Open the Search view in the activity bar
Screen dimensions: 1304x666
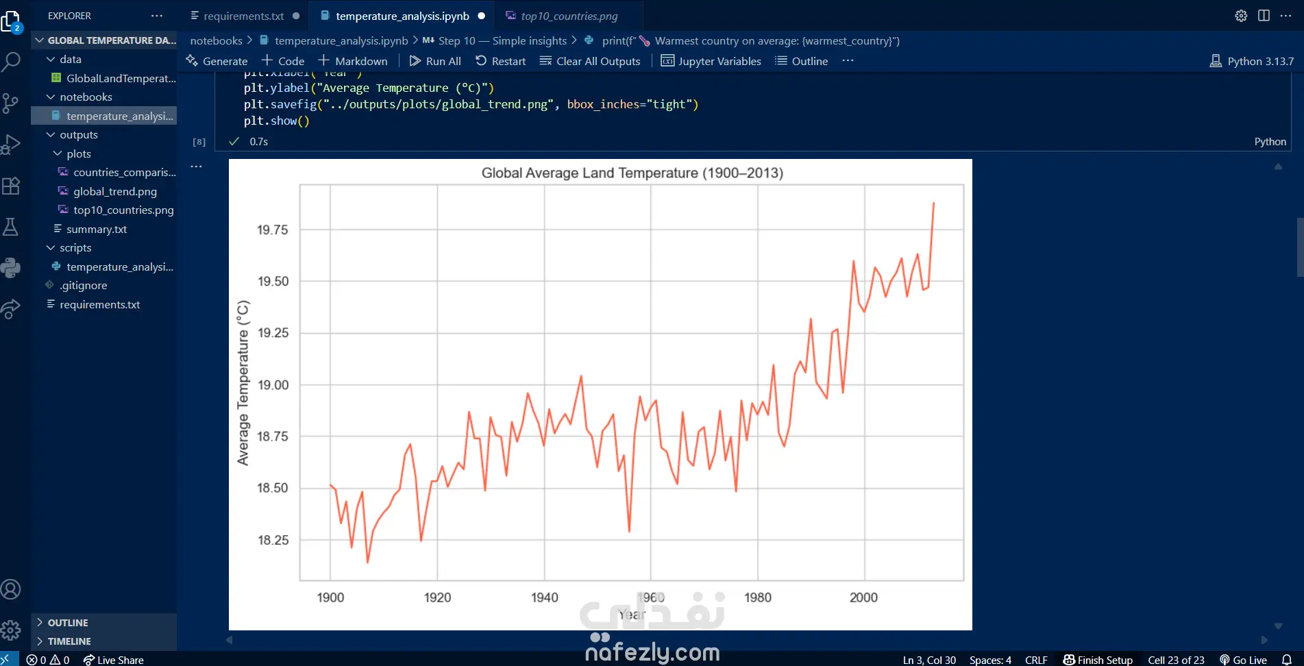pyautogui.click(x=12, y=62)
